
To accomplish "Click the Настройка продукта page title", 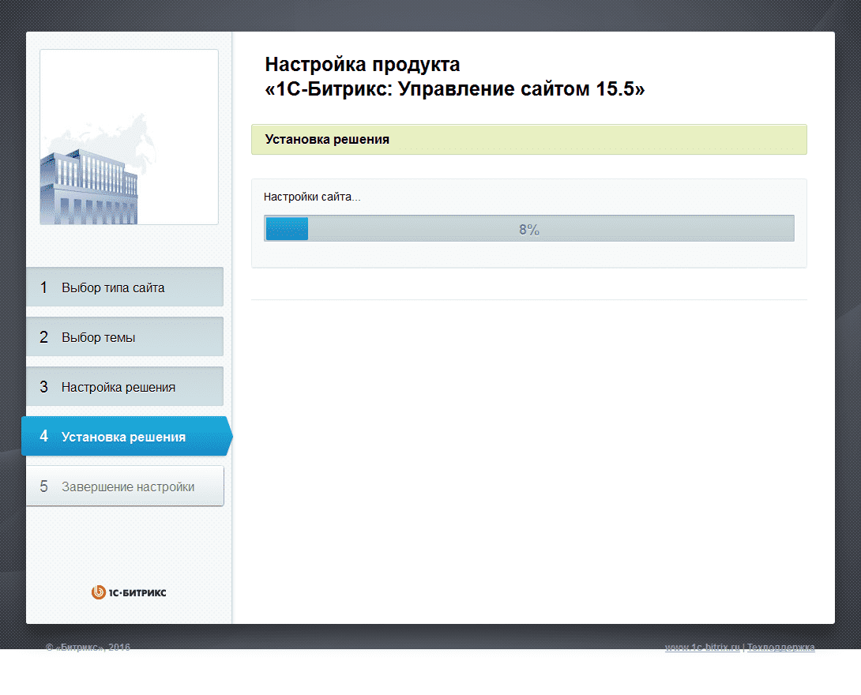I will (x=455, y=77).
